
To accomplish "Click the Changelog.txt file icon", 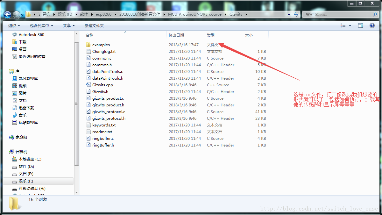I will pos(88,51).
